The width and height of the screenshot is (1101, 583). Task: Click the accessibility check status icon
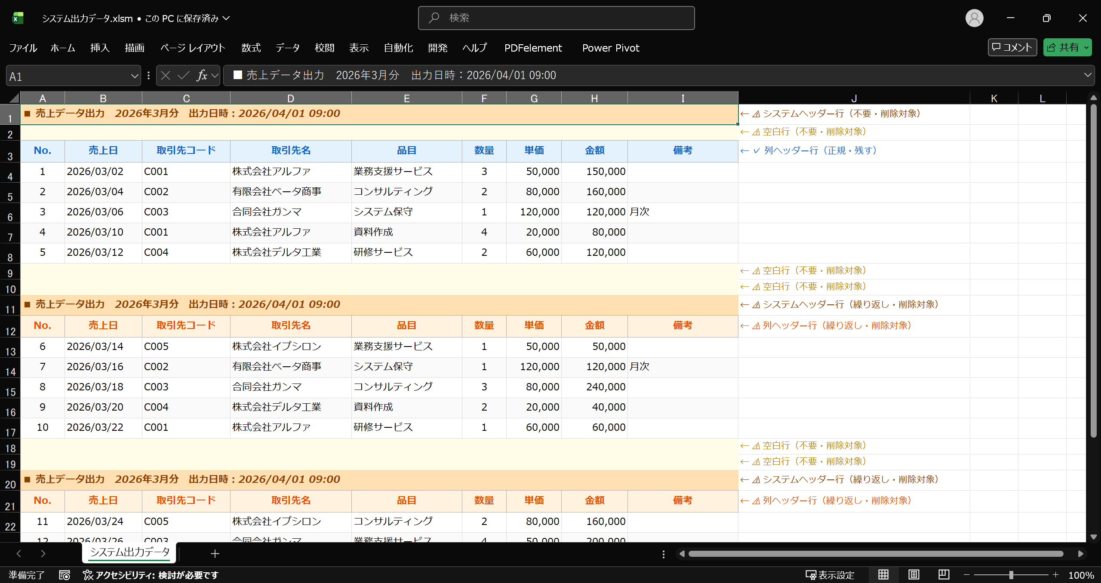[88, 575]
